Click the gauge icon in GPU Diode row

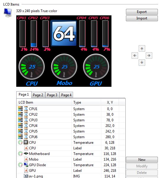click(x=20, y=165)
